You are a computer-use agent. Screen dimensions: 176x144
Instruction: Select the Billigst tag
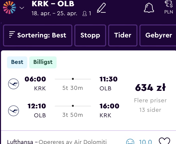click(x=43, y=62)
